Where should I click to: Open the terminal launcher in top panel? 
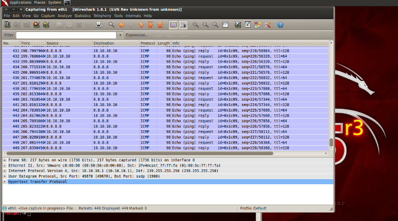[67, 3]
